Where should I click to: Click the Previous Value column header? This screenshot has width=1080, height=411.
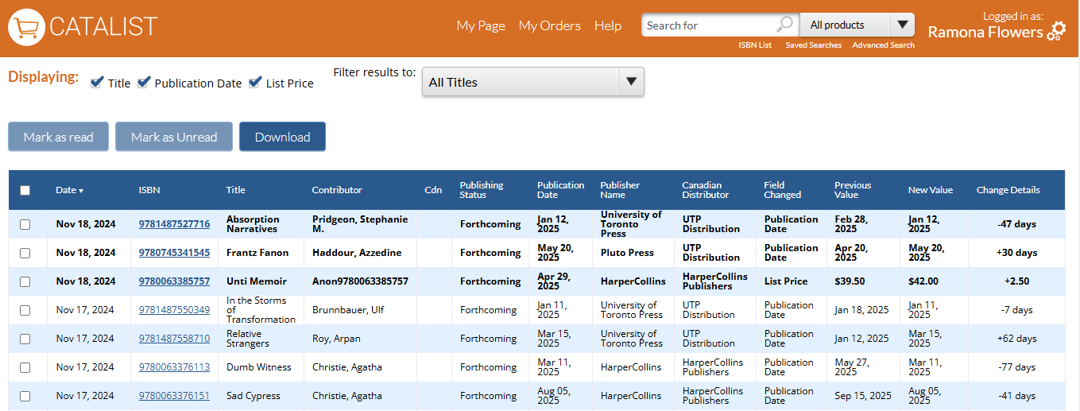(x=853, y=190)
